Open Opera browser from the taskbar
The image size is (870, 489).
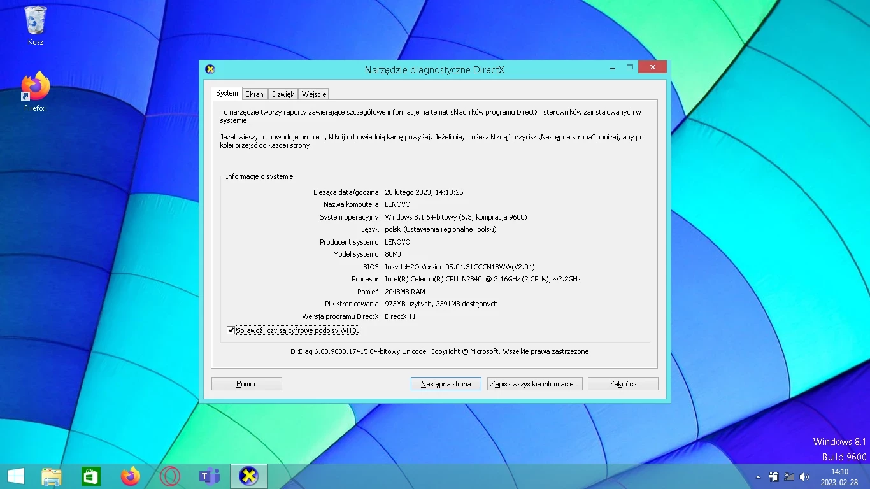(x=170, y=476)
